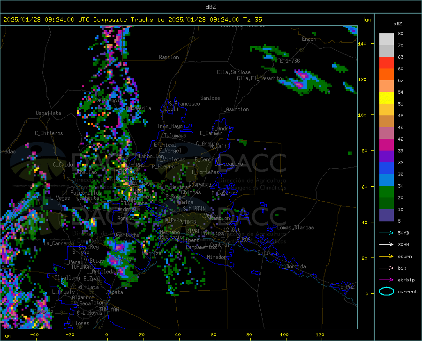Image resolution: width=422 pixels, height=341 pixels.
Task: Click the 45 dBZ brown color swatch
Action: 386,121
